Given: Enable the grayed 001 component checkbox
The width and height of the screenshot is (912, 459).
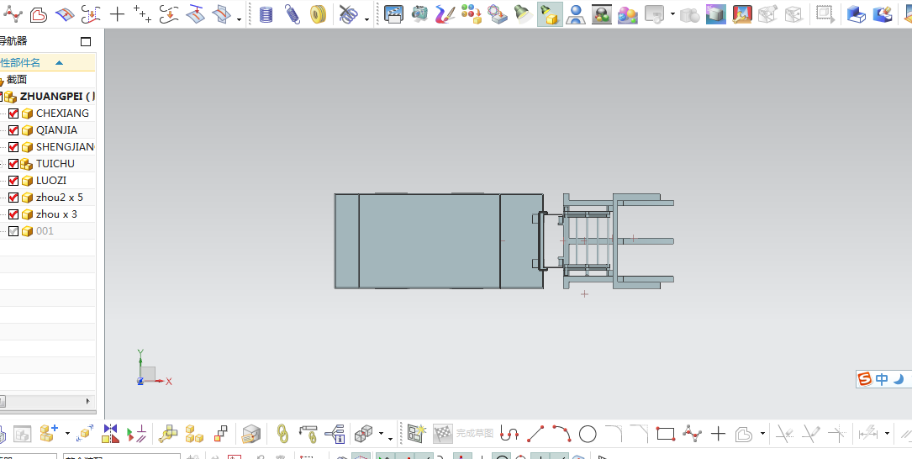Looking at the screenshot, I should click(13, 231).
